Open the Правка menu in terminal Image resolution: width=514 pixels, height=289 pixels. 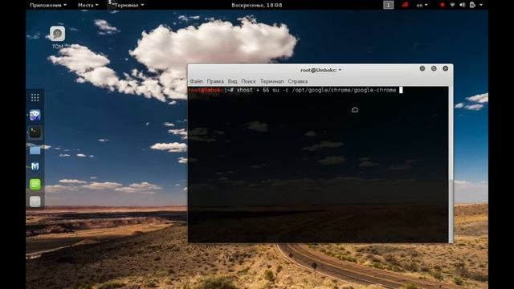(215, 81)
